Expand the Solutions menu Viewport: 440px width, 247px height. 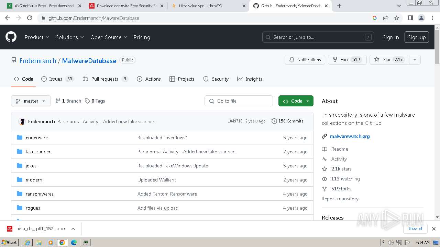70,37
